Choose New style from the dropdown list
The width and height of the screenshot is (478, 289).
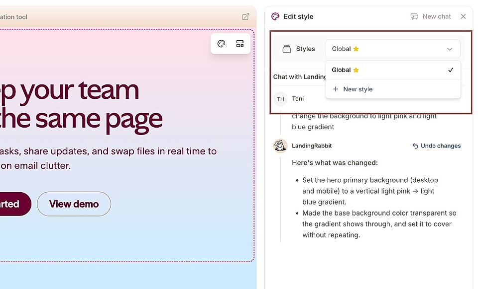pyautogui.click(x=358, y=89)
